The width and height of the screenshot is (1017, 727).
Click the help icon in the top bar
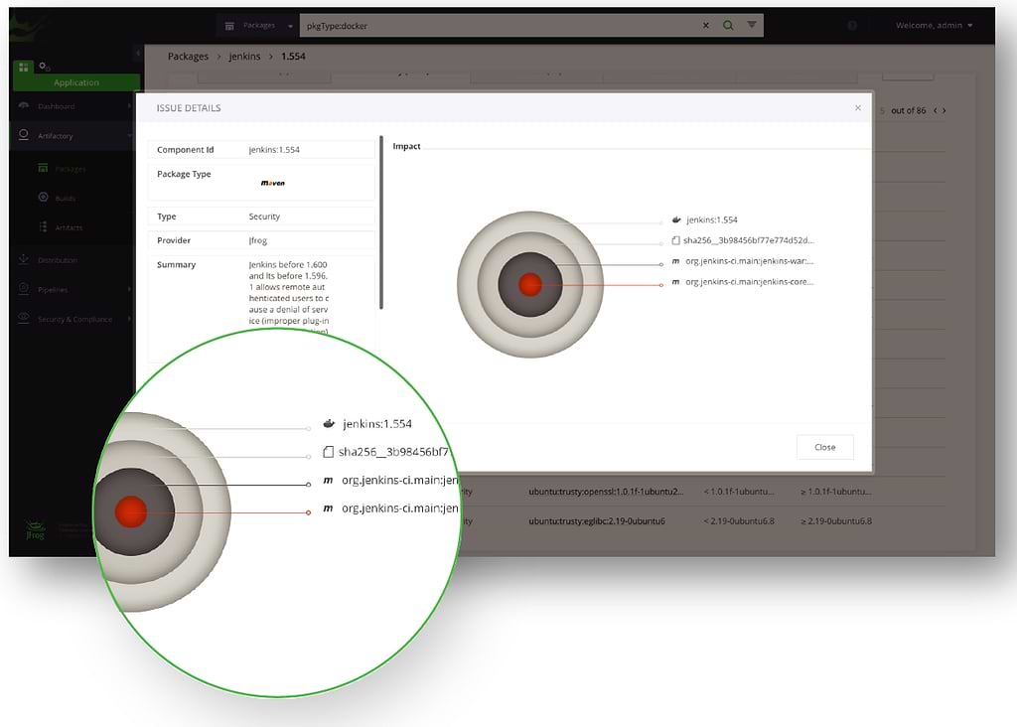(x=852, y=25)
